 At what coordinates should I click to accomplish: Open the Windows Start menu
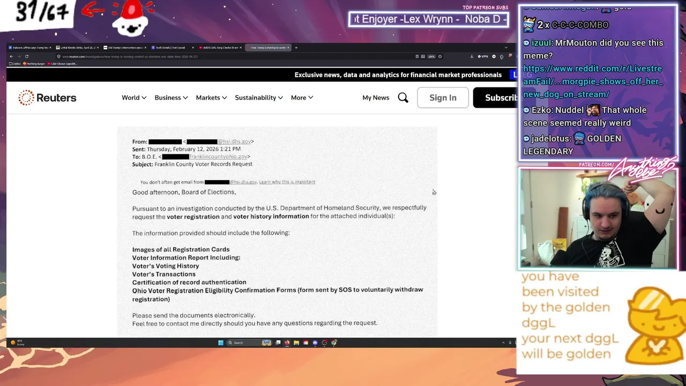pos(221,343)
